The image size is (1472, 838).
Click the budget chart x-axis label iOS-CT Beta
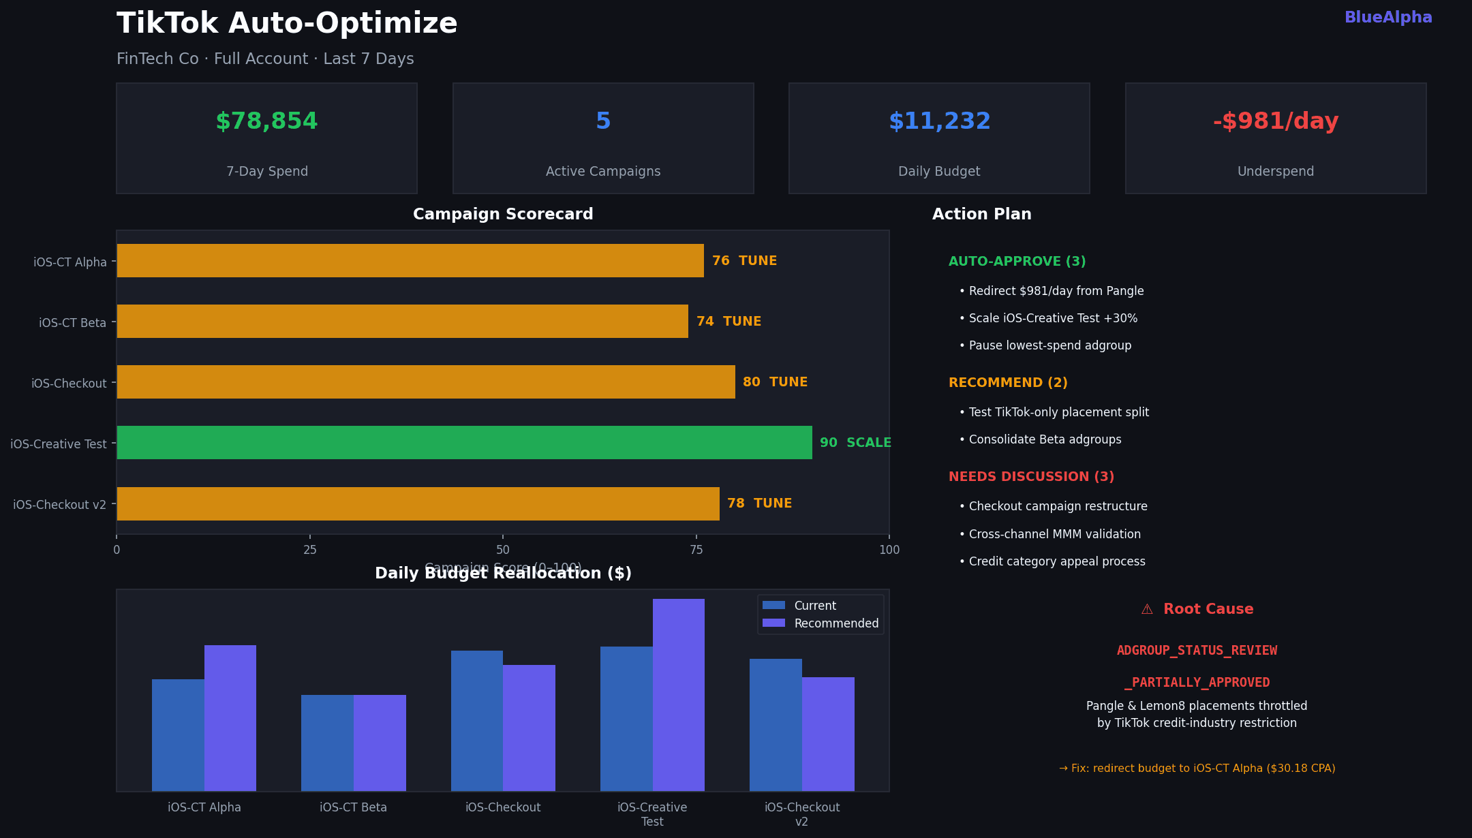click(353, 807)
